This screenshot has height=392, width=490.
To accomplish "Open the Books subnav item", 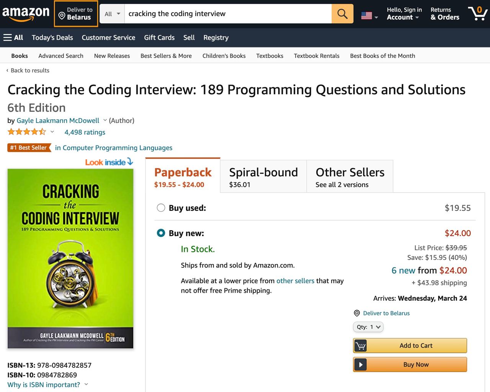I will pos(20,56).
